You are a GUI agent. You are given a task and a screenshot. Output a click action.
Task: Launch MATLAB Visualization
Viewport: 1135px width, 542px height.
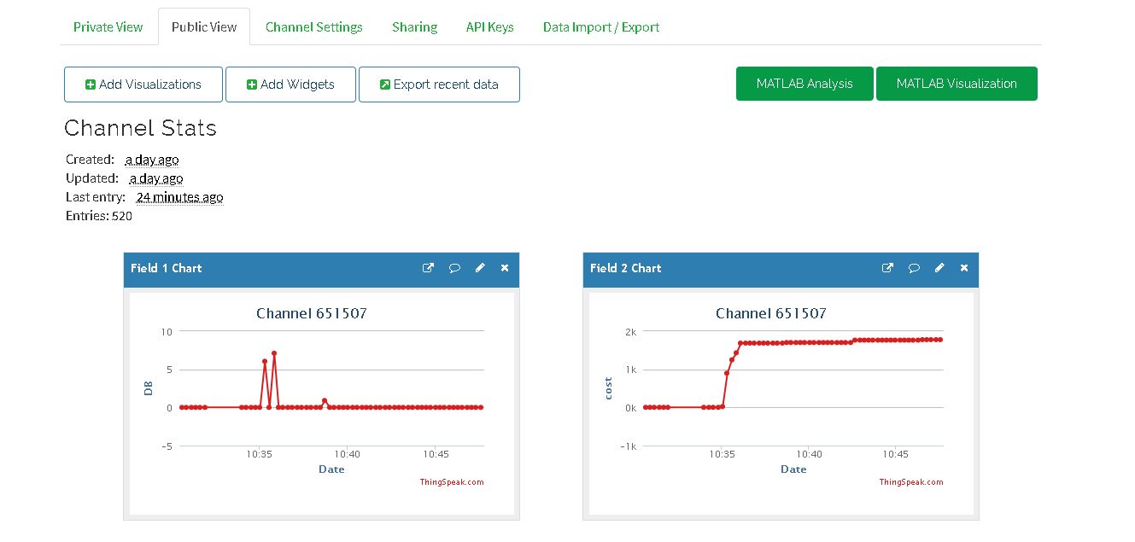957,84
